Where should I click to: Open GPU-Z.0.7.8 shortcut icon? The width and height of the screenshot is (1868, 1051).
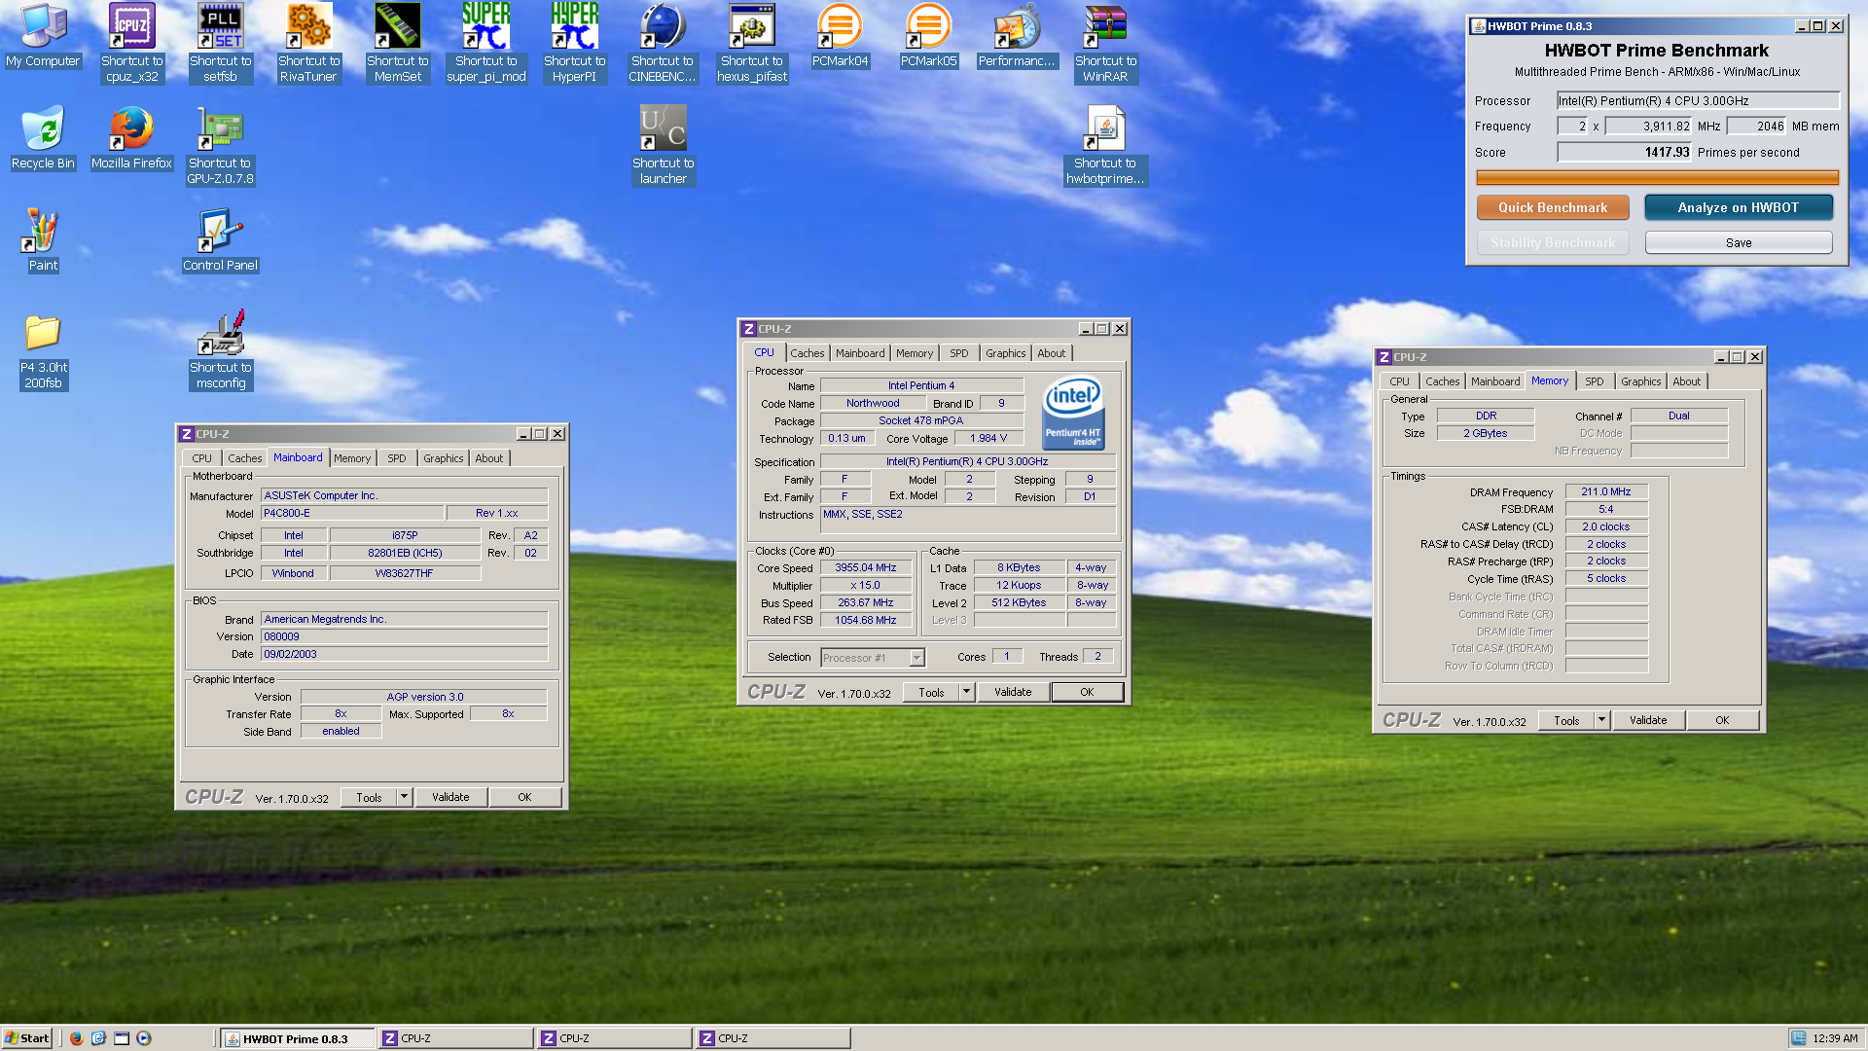220,146
